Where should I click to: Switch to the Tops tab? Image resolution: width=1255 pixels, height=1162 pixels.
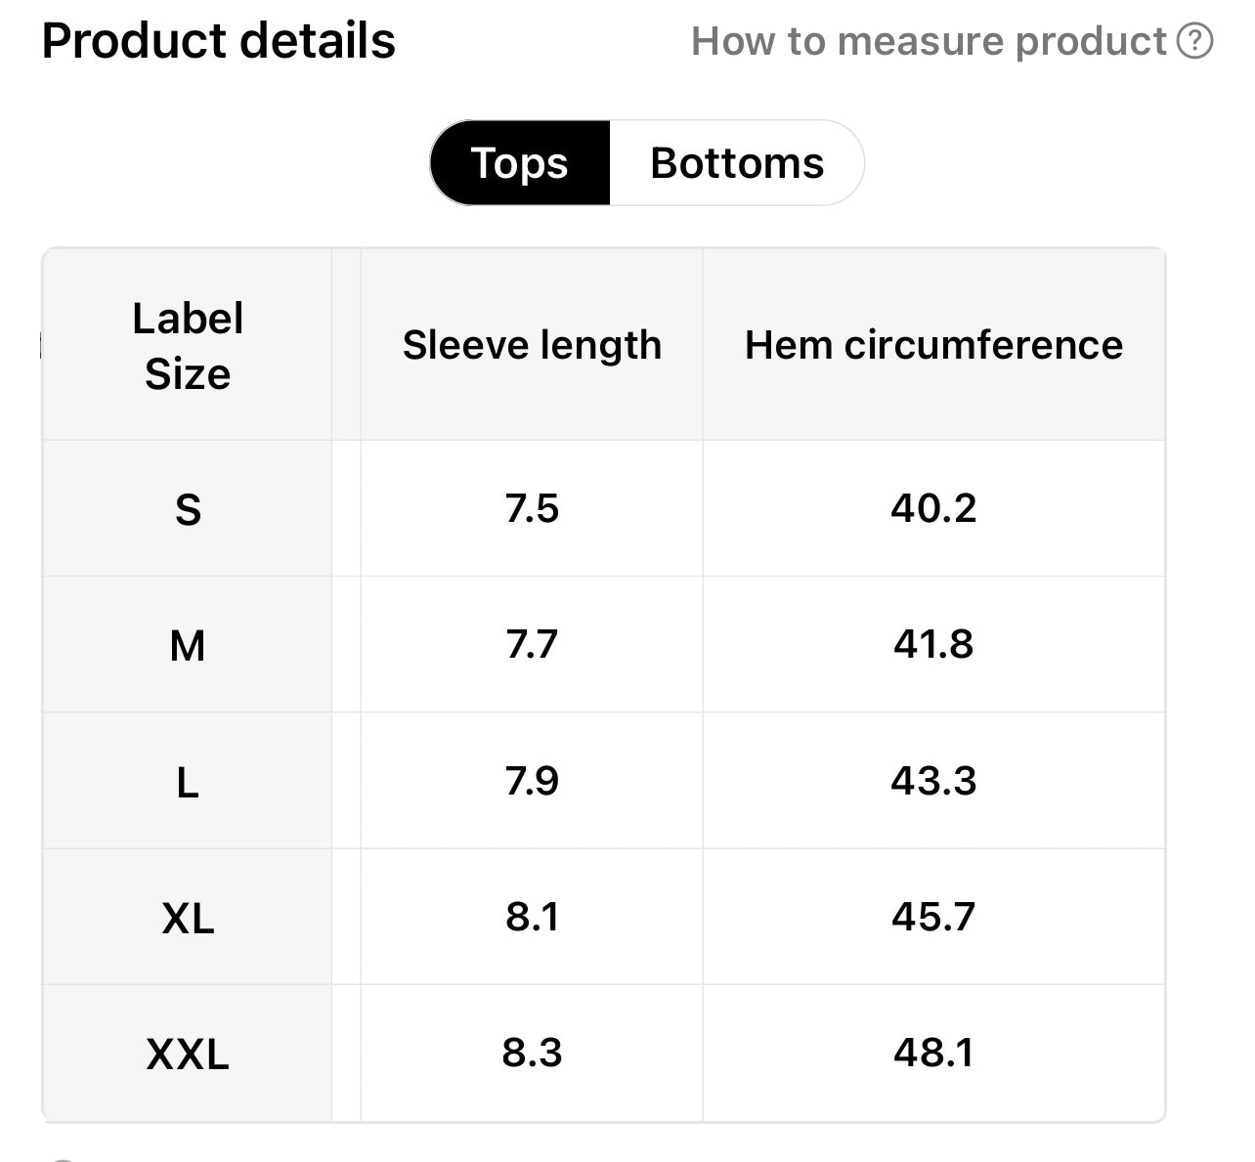point(519,163)
